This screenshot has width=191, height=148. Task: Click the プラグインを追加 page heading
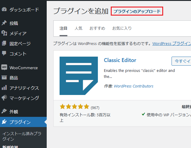pos(81,11)
